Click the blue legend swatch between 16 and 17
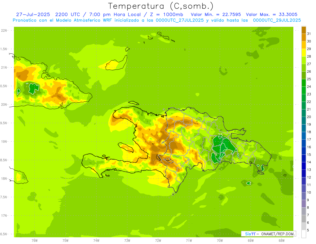Screen dimensions: 316x244 [304, 143]
